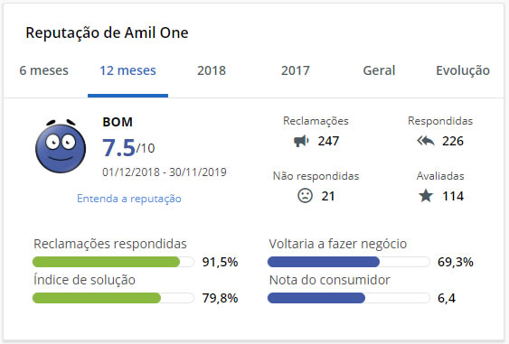Switch to the 6 meses tab

point(43,70)
